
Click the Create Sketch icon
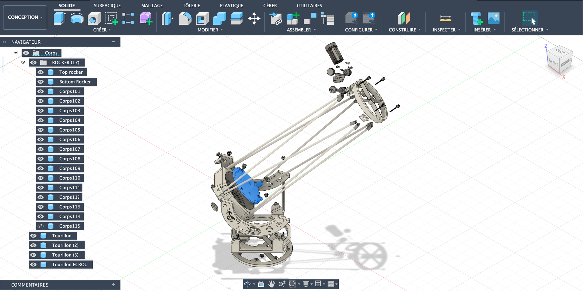(111, 18)
